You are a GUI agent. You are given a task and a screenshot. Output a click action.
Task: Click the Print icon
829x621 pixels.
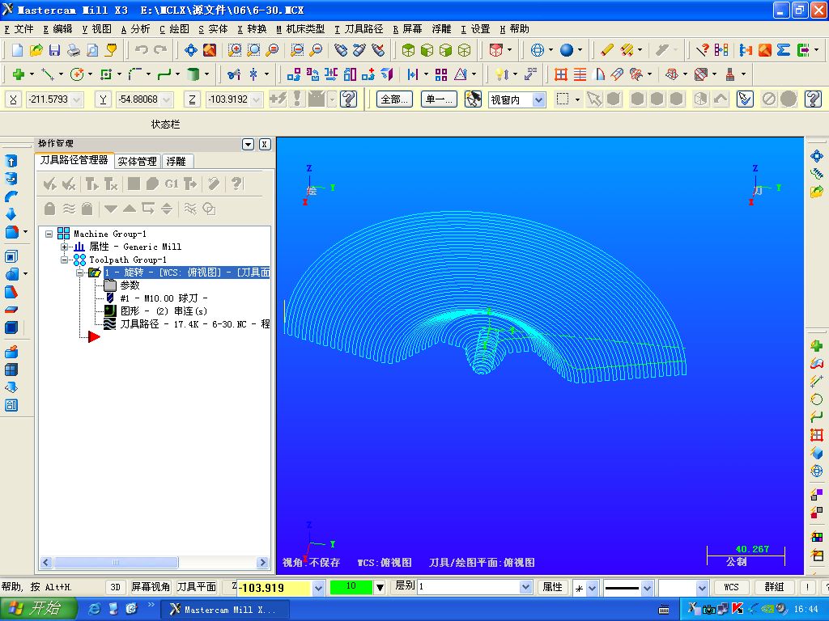pyautogui.click(x=74, y=50)
